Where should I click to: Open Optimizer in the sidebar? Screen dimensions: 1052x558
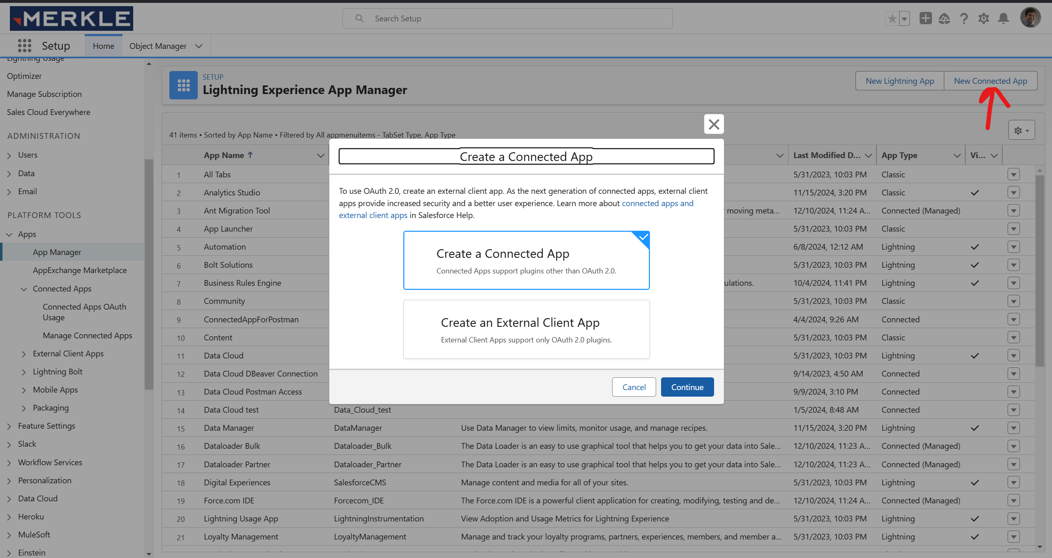[24, 76]
